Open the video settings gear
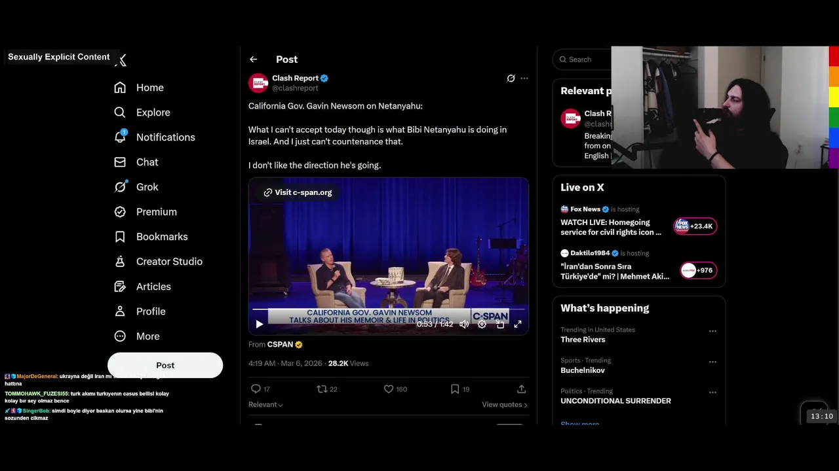839x471 pixels. tap(482, 324)
